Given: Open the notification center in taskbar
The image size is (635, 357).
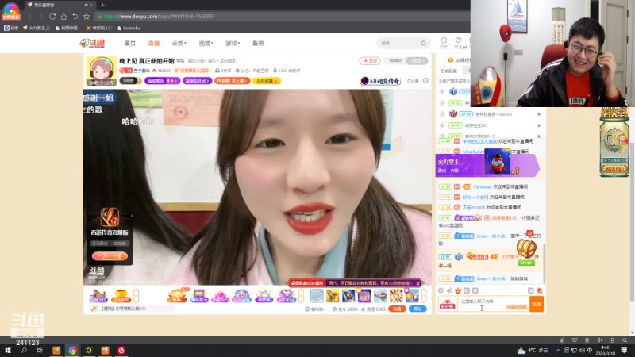Looking at the screenshot, I should [624, 350].
